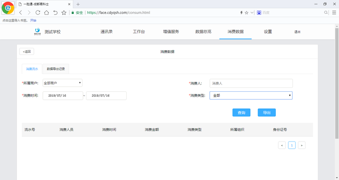Screen dimensions: 339x180
Task: Go to the browser home page icon
Action: (x=46, y=13)
